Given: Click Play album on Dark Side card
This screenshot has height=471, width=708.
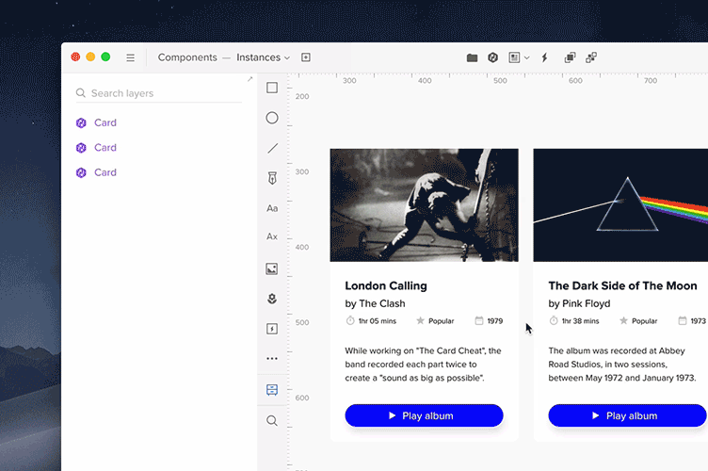Looking at the screenshot, I should (x=628, y=415).
